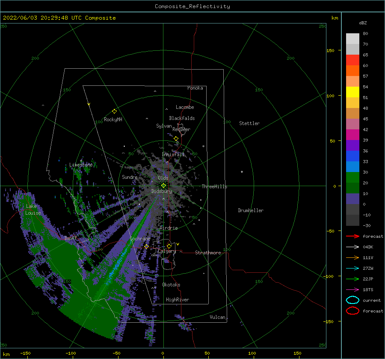Image resolution: width=385 pixels, height=359 pixels.
Task: Click the dBZ legend heading
Action: pyautogui.click(x=363, y=23)
